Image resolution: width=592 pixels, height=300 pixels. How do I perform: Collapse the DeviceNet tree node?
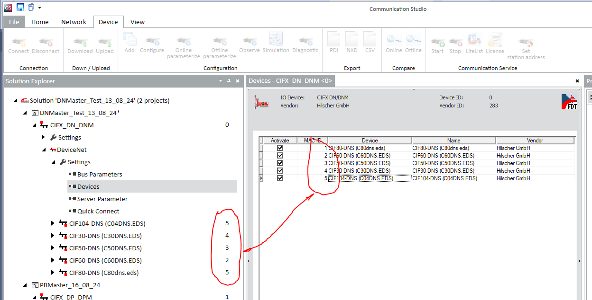click(44, 150)
